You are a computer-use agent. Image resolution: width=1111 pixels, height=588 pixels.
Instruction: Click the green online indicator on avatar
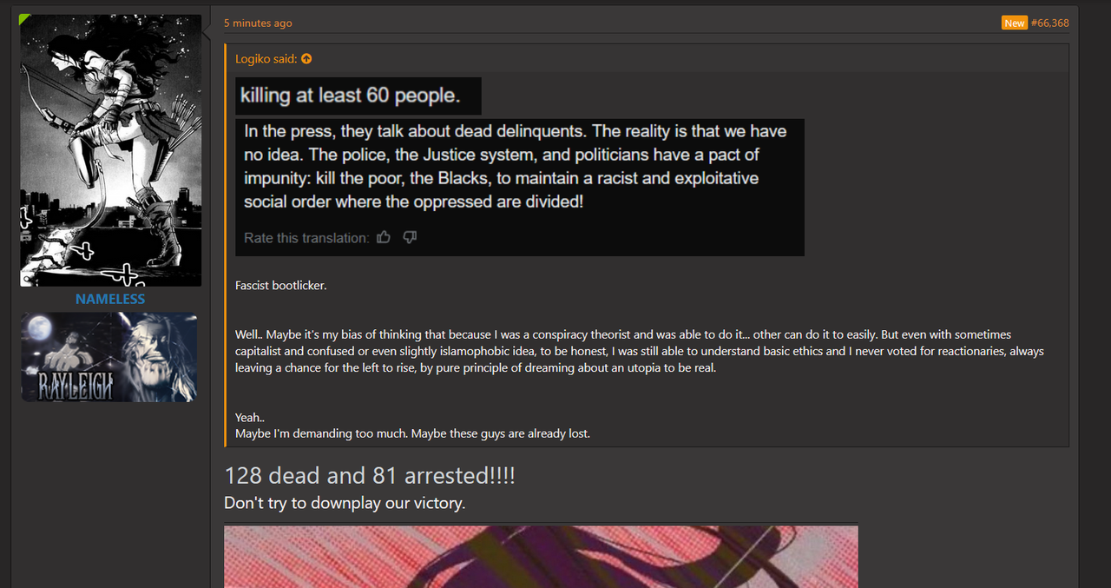(24, 18)
